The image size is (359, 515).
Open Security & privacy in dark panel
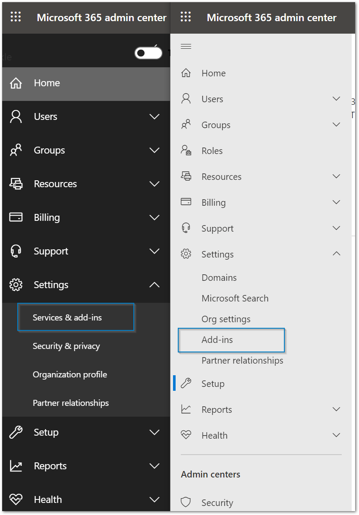[66, 346]
